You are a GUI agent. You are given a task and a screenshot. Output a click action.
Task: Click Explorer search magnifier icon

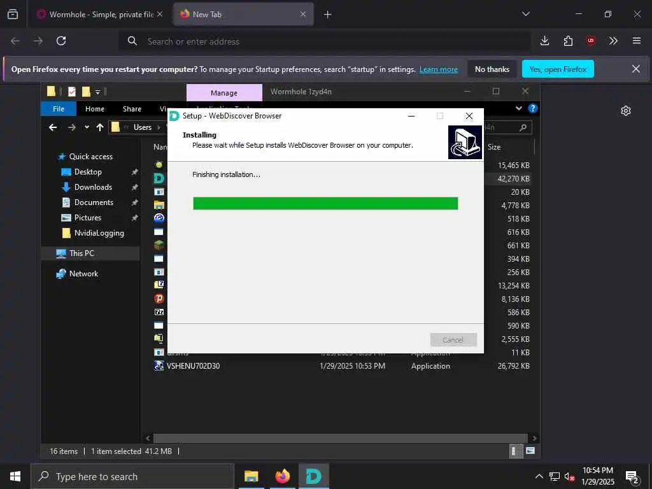point(523,127)
